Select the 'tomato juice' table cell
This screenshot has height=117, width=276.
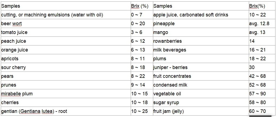pyautogui.click(x=14, y=32)
